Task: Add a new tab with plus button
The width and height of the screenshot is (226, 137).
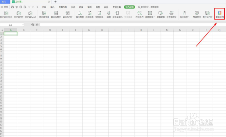Action: 55,2
